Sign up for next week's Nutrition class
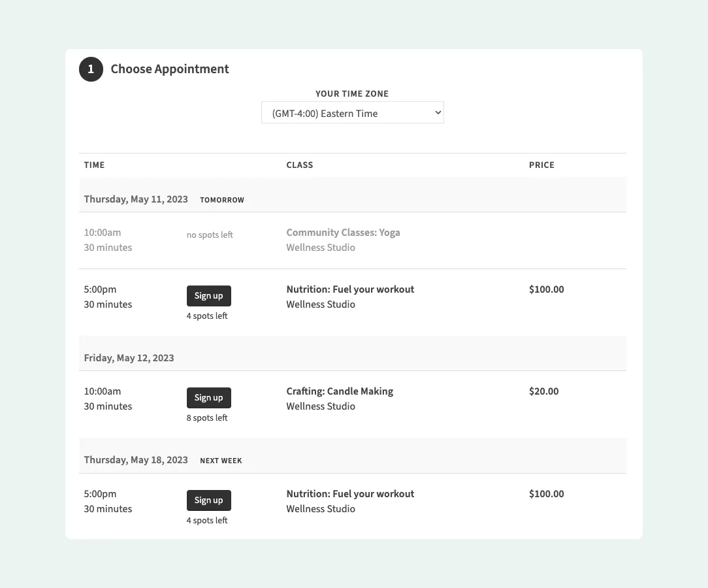This screenshot has width=708, height=588. tap(208, 500)
